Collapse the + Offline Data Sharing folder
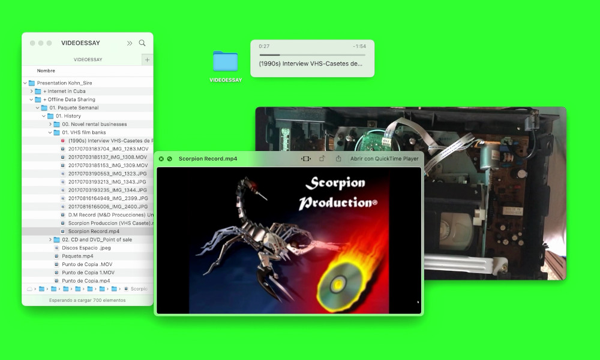This screenshot has width=600, height=360. coord(31,99)
